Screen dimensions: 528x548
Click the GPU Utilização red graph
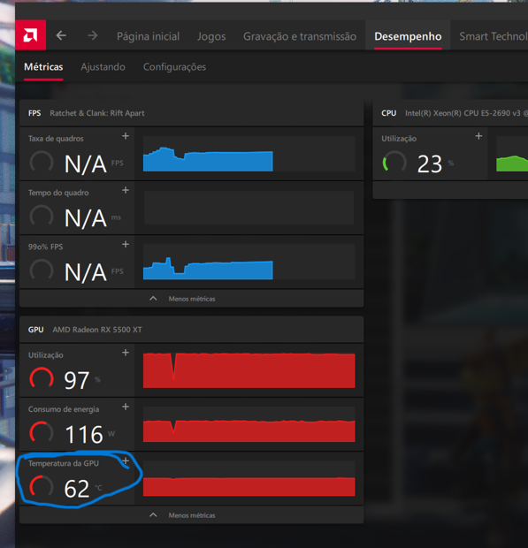click(249, 370)
